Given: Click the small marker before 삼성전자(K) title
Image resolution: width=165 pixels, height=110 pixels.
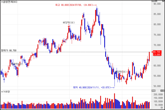Looking at the screenshot, I should pyautogui.click(x=1, y=2).
